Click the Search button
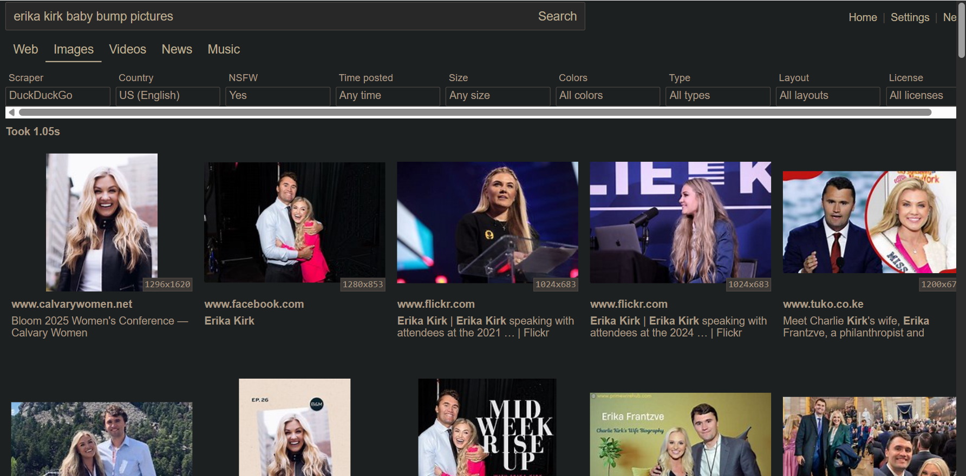The image size is (966, 476). (557, 16)
